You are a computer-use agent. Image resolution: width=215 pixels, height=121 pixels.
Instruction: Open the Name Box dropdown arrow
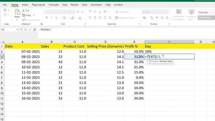tap(17, 30)
